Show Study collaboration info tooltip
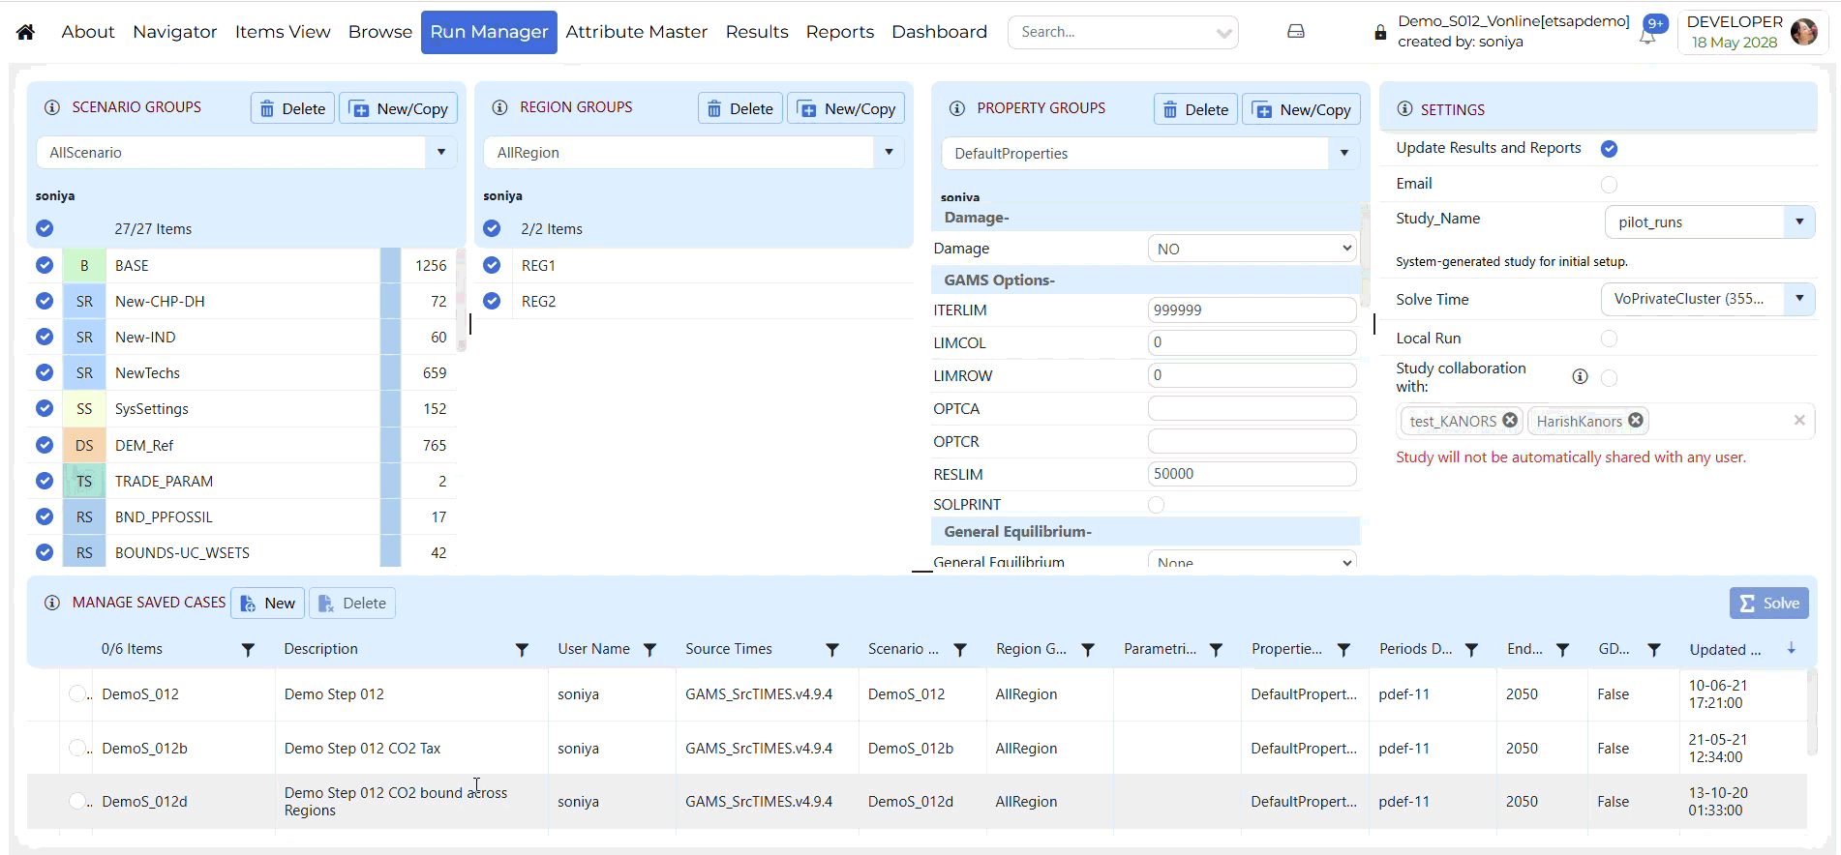 pos(1580,376)
